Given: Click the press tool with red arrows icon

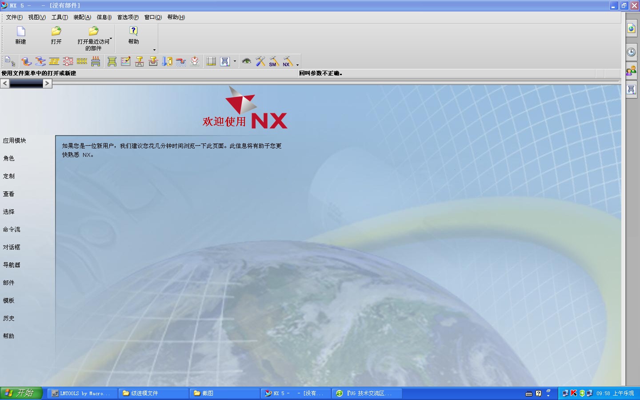Looking at the screenshot, I should click(x=96, y=61).
